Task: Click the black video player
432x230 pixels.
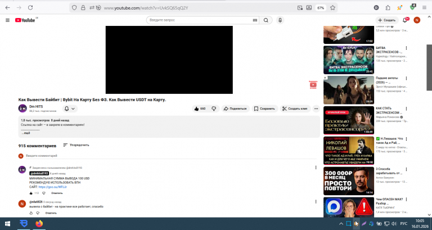Action: click(169, 60)
